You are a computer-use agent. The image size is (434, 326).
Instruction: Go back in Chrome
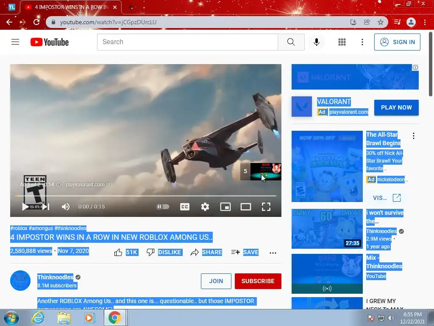pyautogui.click(x=9, y=22)
